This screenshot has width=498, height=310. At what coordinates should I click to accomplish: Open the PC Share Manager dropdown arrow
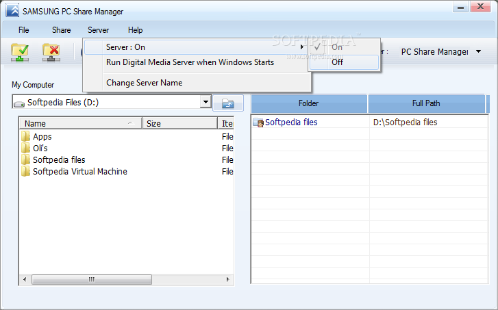(479, 51)
